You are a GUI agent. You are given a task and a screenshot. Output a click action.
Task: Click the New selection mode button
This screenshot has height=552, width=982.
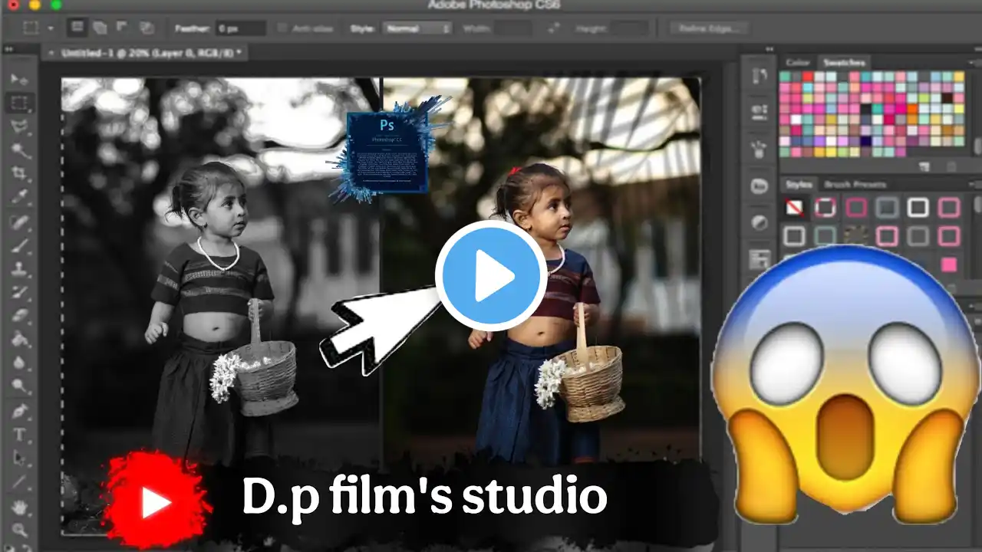coord(77,28)
